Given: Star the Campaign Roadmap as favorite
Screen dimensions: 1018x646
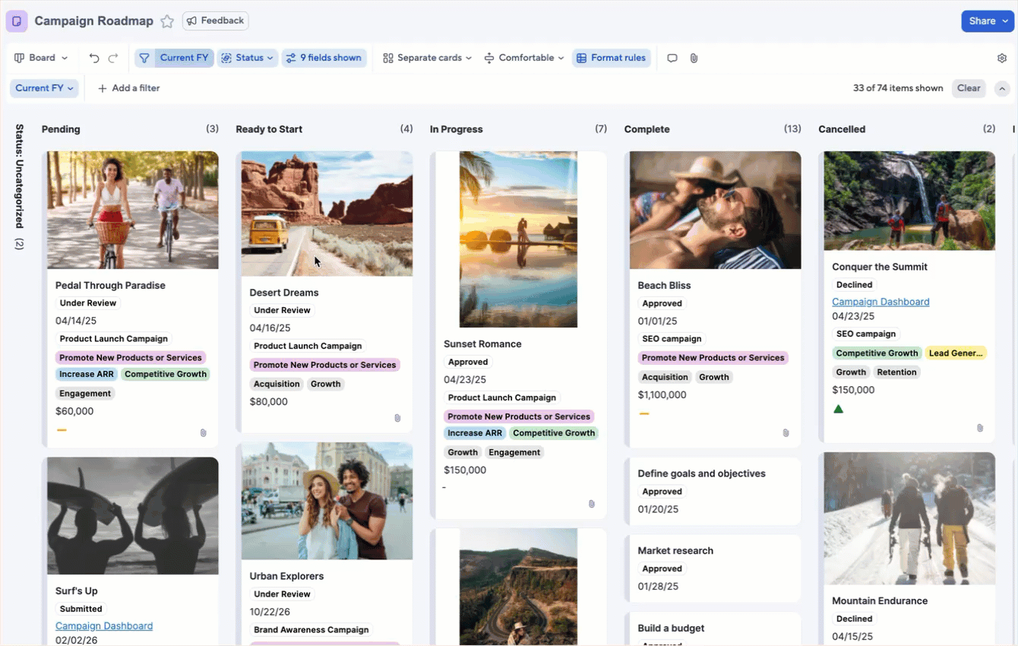Looking at the screenshot, I should (167, 21).
